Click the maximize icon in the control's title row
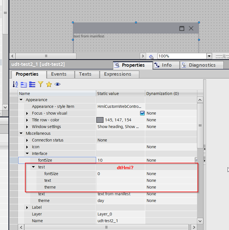Image resolution: width=229 pixels, height=230 pixels. tap(182, 28)
